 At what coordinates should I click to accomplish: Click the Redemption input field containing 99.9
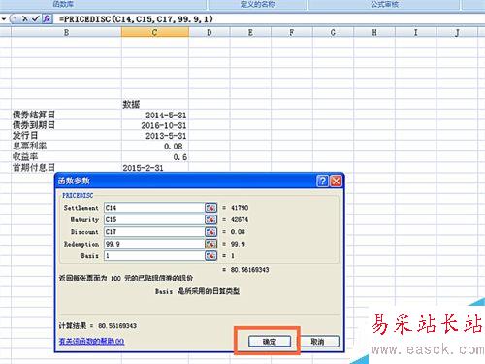click(x=154, y=244)
